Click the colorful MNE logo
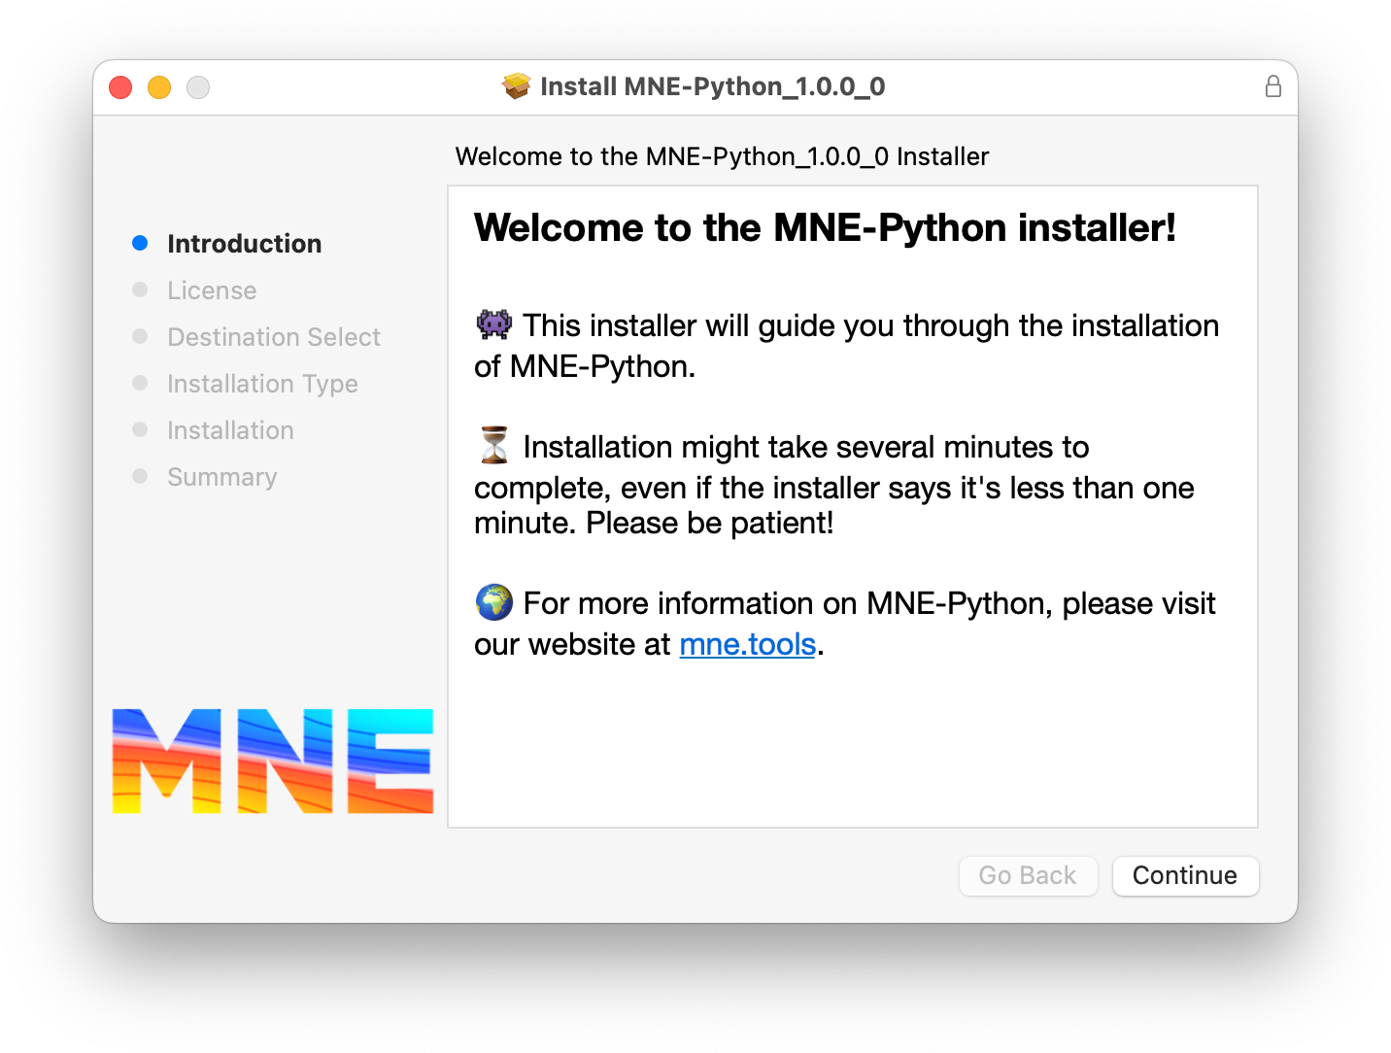 pos(272,761)
